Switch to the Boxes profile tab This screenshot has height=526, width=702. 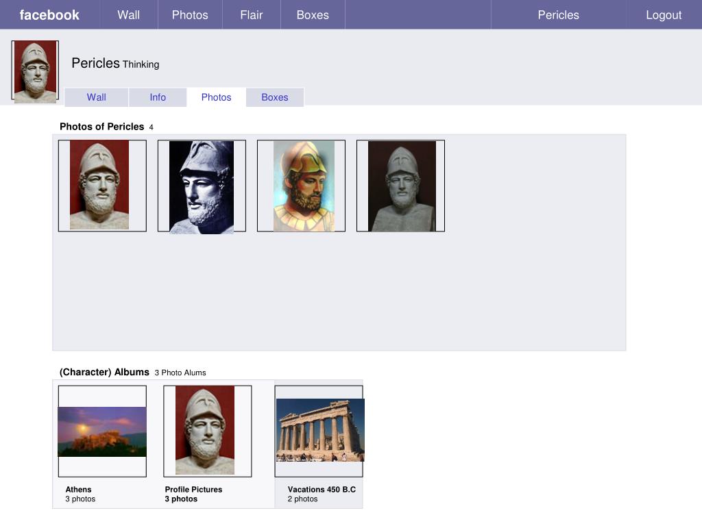[275, 97]
